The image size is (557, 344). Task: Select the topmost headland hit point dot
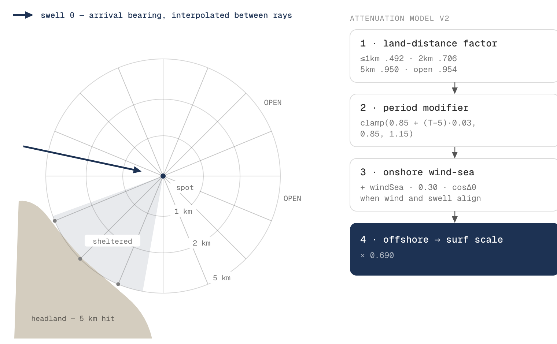(x=55, y=221)
